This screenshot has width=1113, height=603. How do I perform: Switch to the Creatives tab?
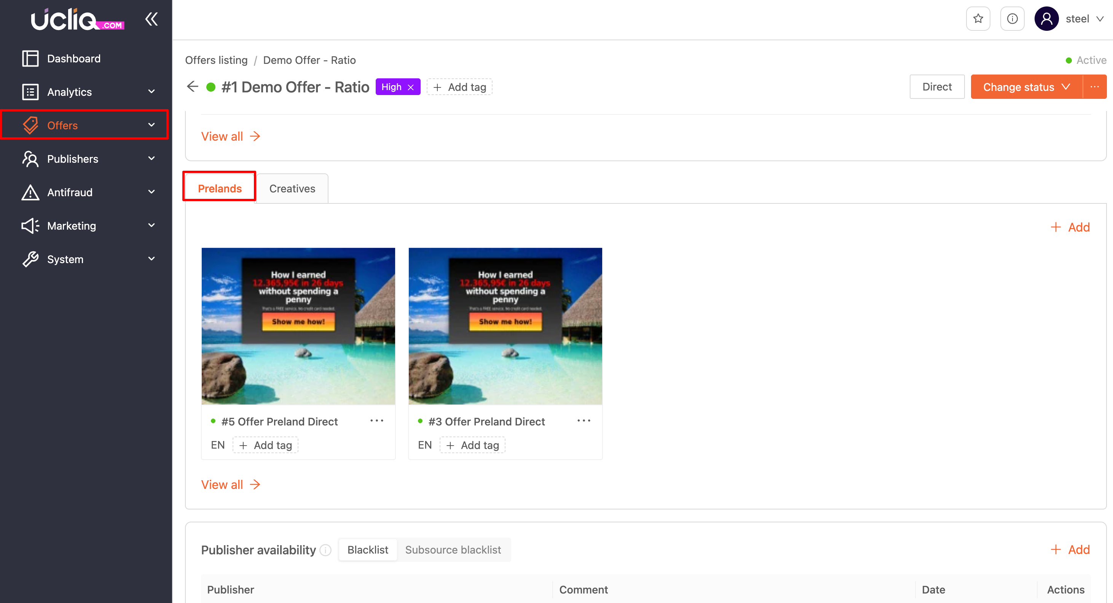click(292, 189)
